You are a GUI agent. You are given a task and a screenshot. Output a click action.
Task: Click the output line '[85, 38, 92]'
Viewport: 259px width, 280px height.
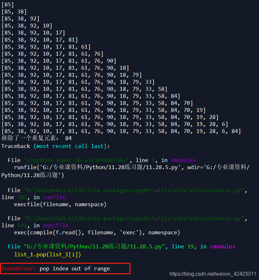(x=20, y=19)
